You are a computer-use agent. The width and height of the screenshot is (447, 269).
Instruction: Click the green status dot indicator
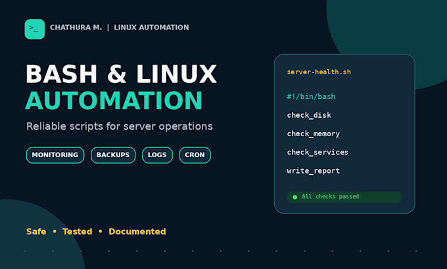[294, 197]
